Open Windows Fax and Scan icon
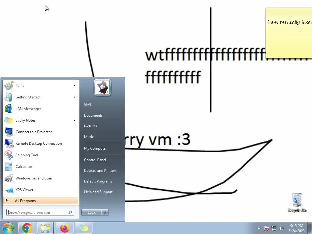Image resolution: width=312 pixels, height=234 pixels. [8, 178]
